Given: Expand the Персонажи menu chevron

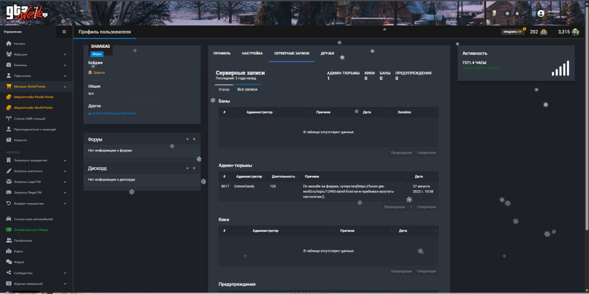Looking at the screenshot, I should click(65, 76).
